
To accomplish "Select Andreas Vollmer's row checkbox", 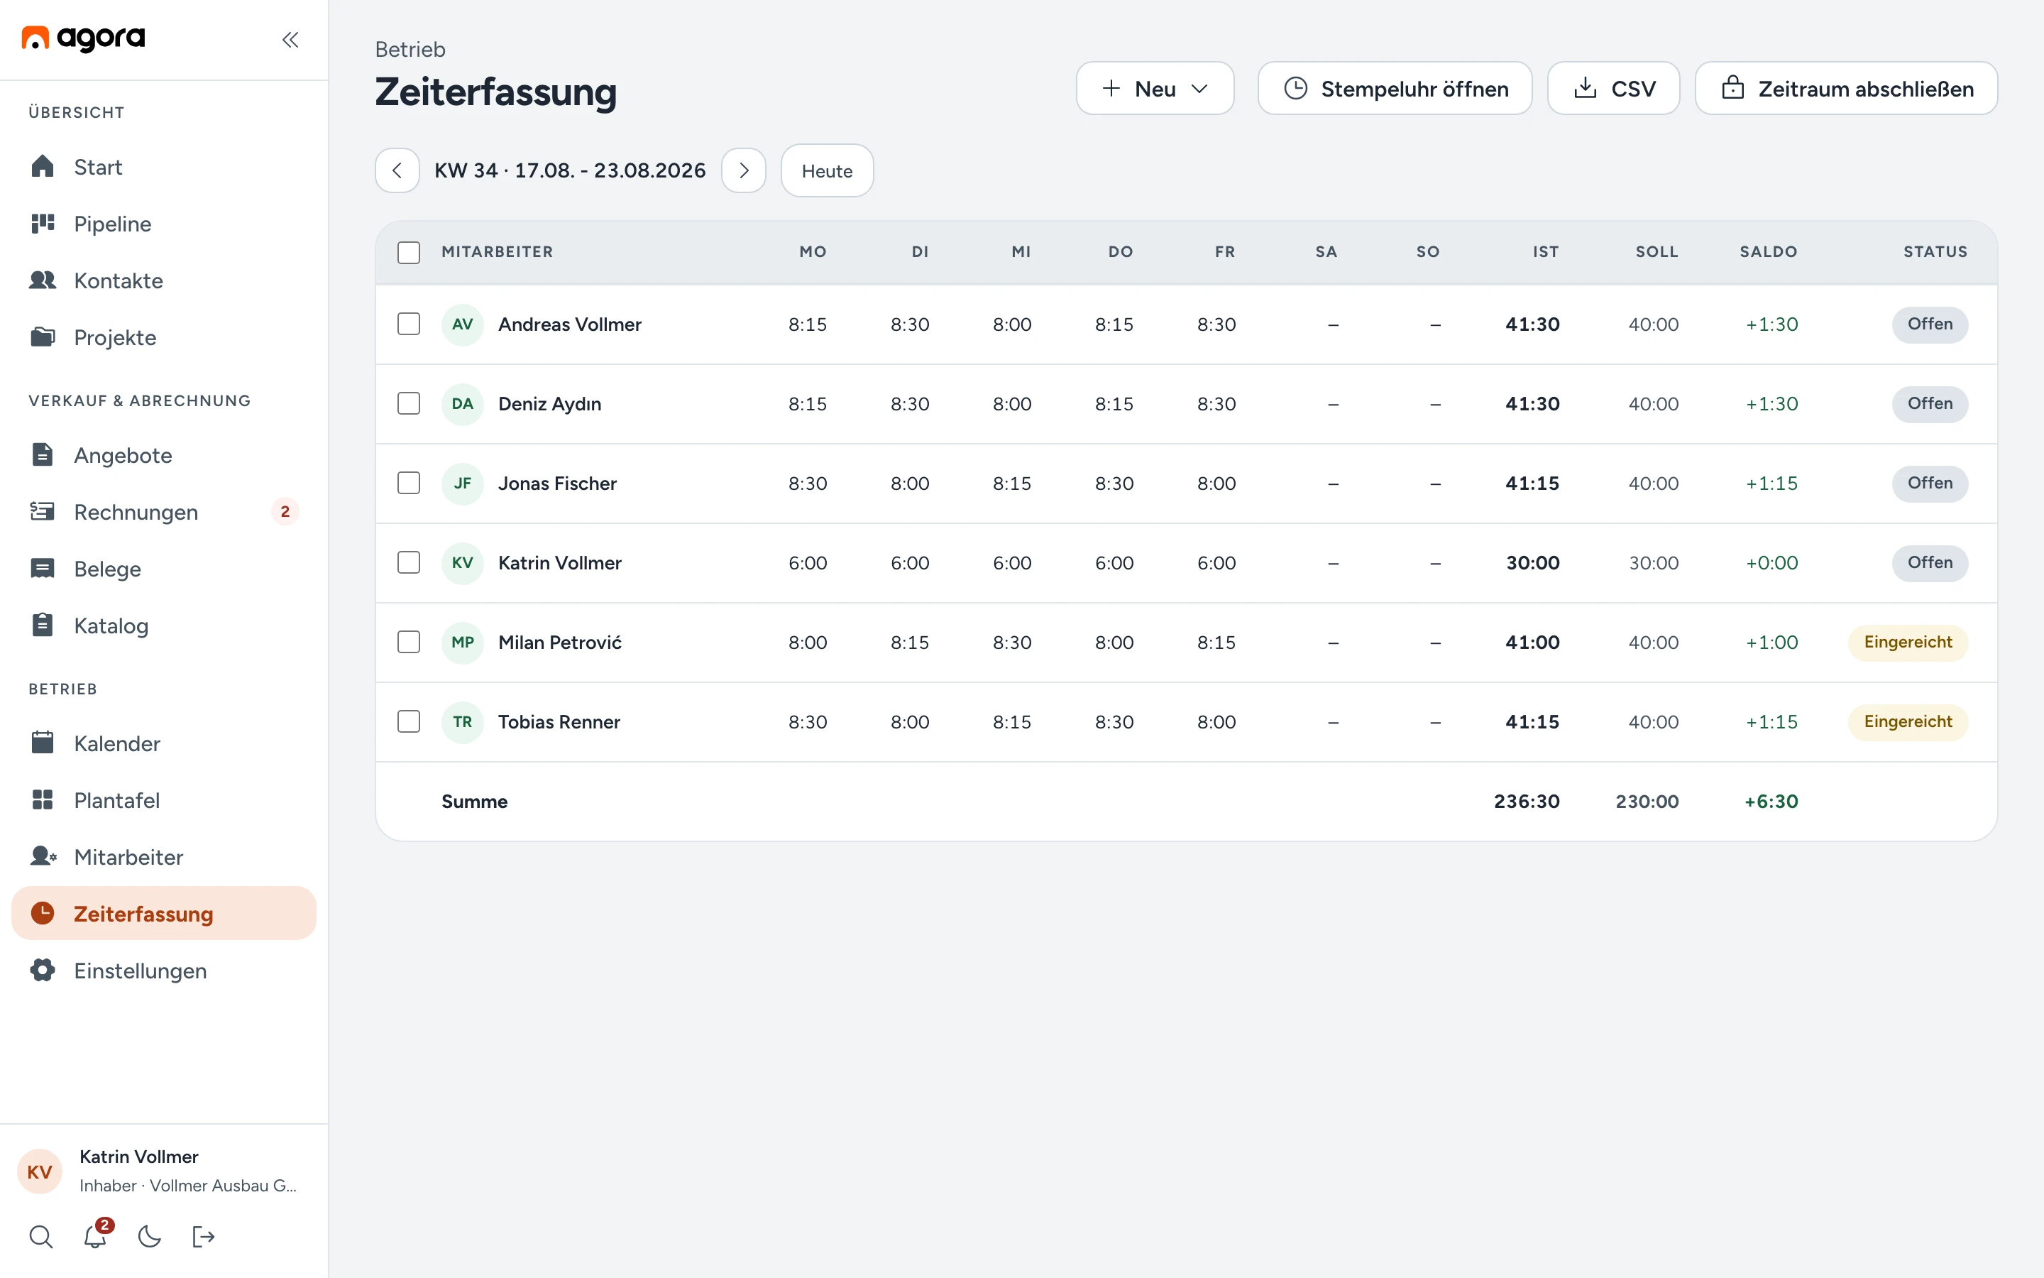I will (409, 324).
